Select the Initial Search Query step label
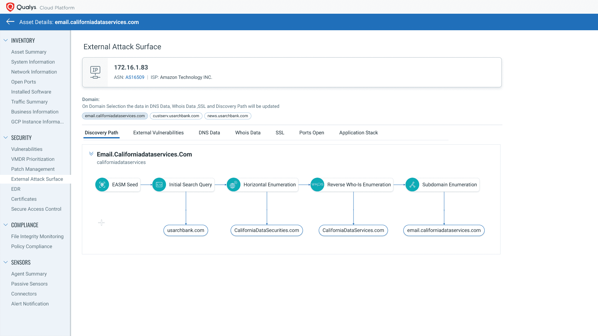Screen dimensions: 598x336 tap(191, 185)
